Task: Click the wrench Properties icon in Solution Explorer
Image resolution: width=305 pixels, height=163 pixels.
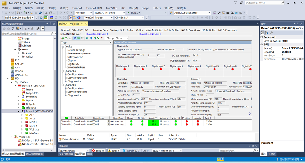Action: 38,29
